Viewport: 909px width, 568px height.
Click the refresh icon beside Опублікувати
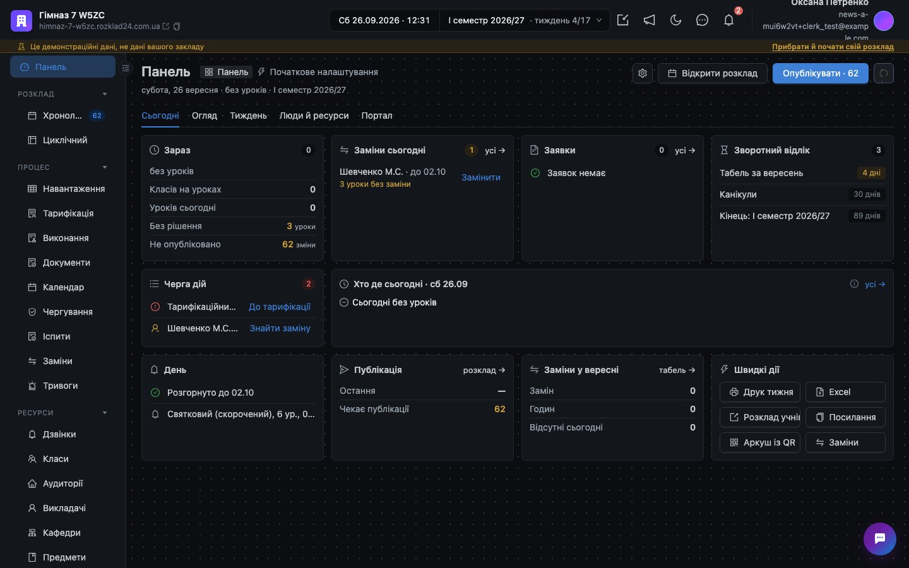click(884, 73)
